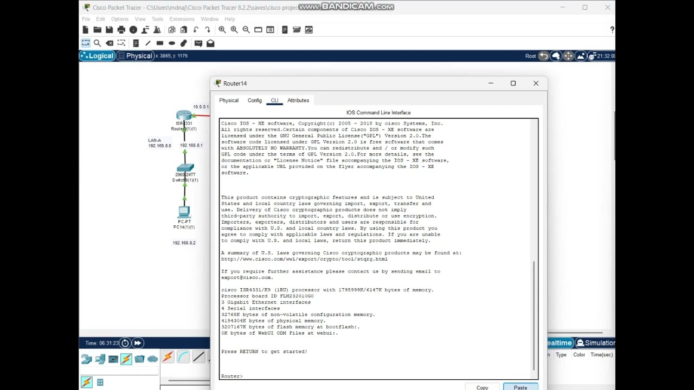Switch to Realtime mode
This screenshot has width=694, height=390.
(560, 343)
